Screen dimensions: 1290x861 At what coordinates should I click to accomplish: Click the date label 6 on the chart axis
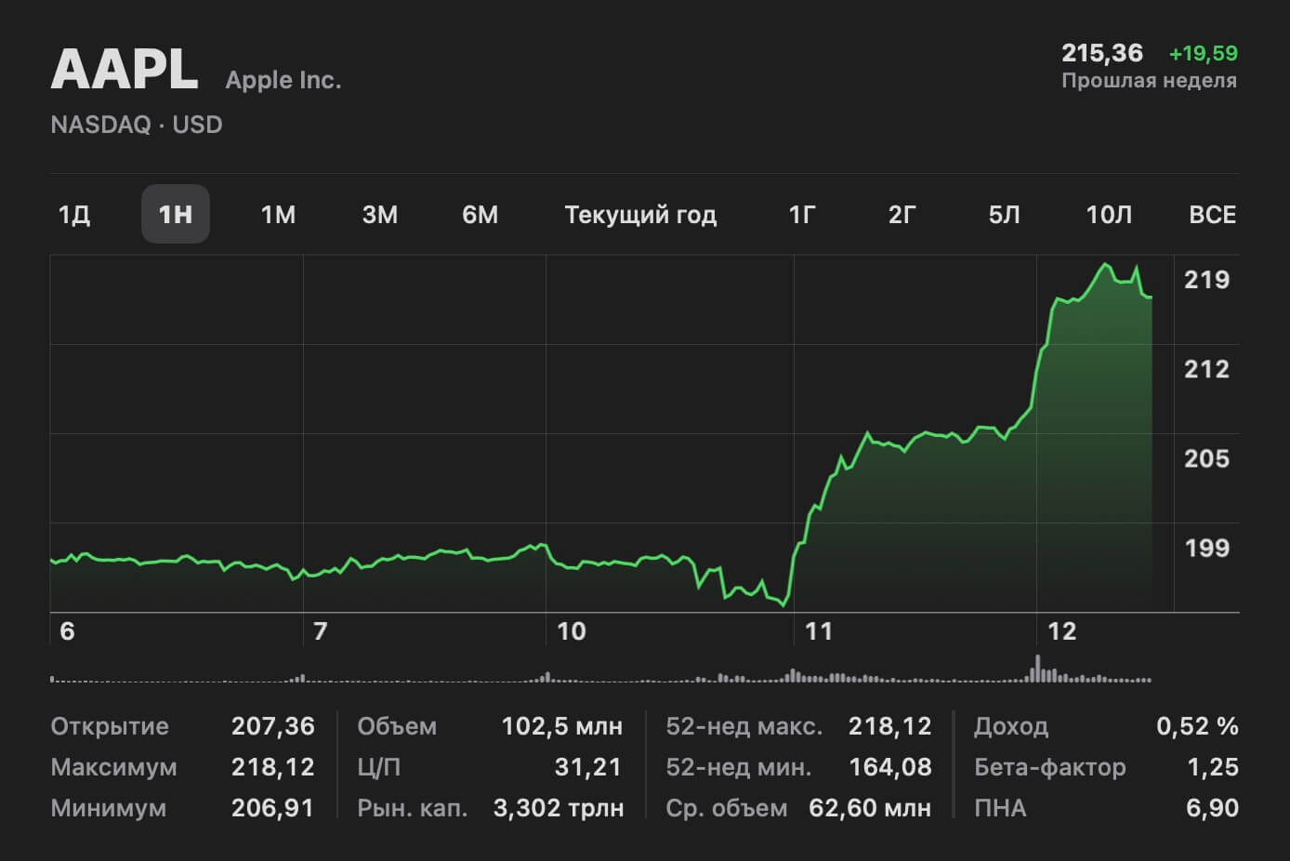click(67, 631)
